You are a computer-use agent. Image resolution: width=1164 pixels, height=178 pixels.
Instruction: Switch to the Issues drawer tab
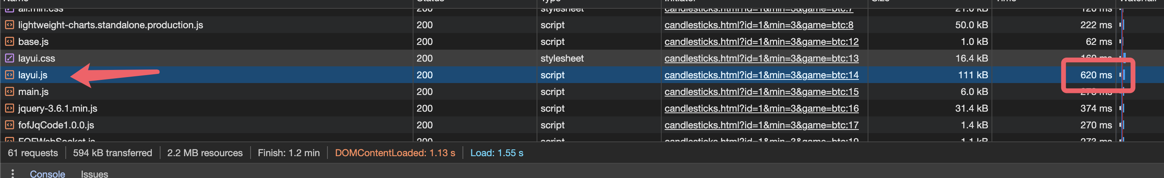94,174
